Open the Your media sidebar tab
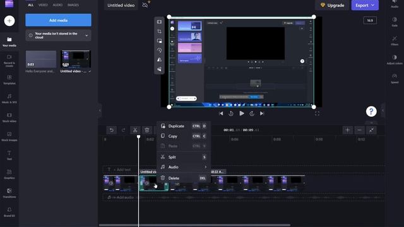The image size is (404, 227). click(9, 42)
